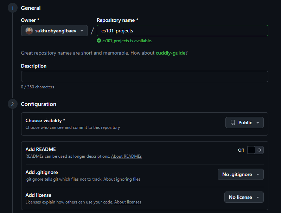Click the repo icon in the Public button

tap(233, 123)
